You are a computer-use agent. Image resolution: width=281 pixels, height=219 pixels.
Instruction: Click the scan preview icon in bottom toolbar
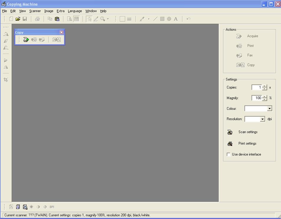(25, 207)
